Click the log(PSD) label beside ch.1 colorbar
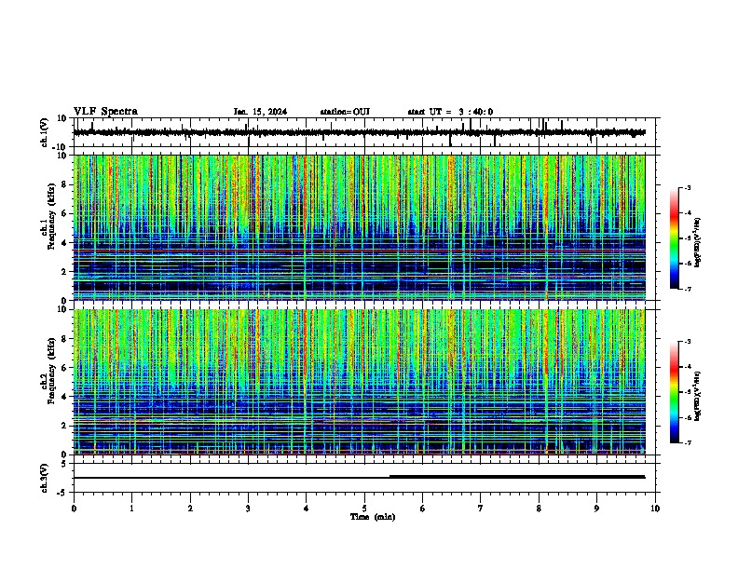Image resolution: width=738 pixels, height=570 pixels. (698, 242)
